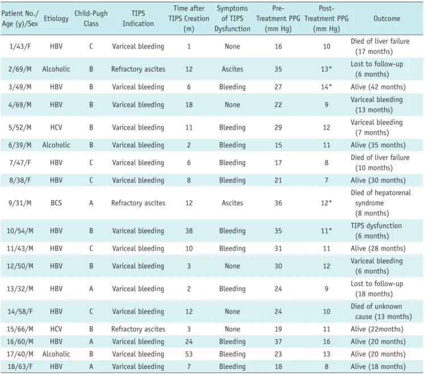
Task: Select 'Alcoholic' etiology in 17/40/M row
Action: pos(56,354)
